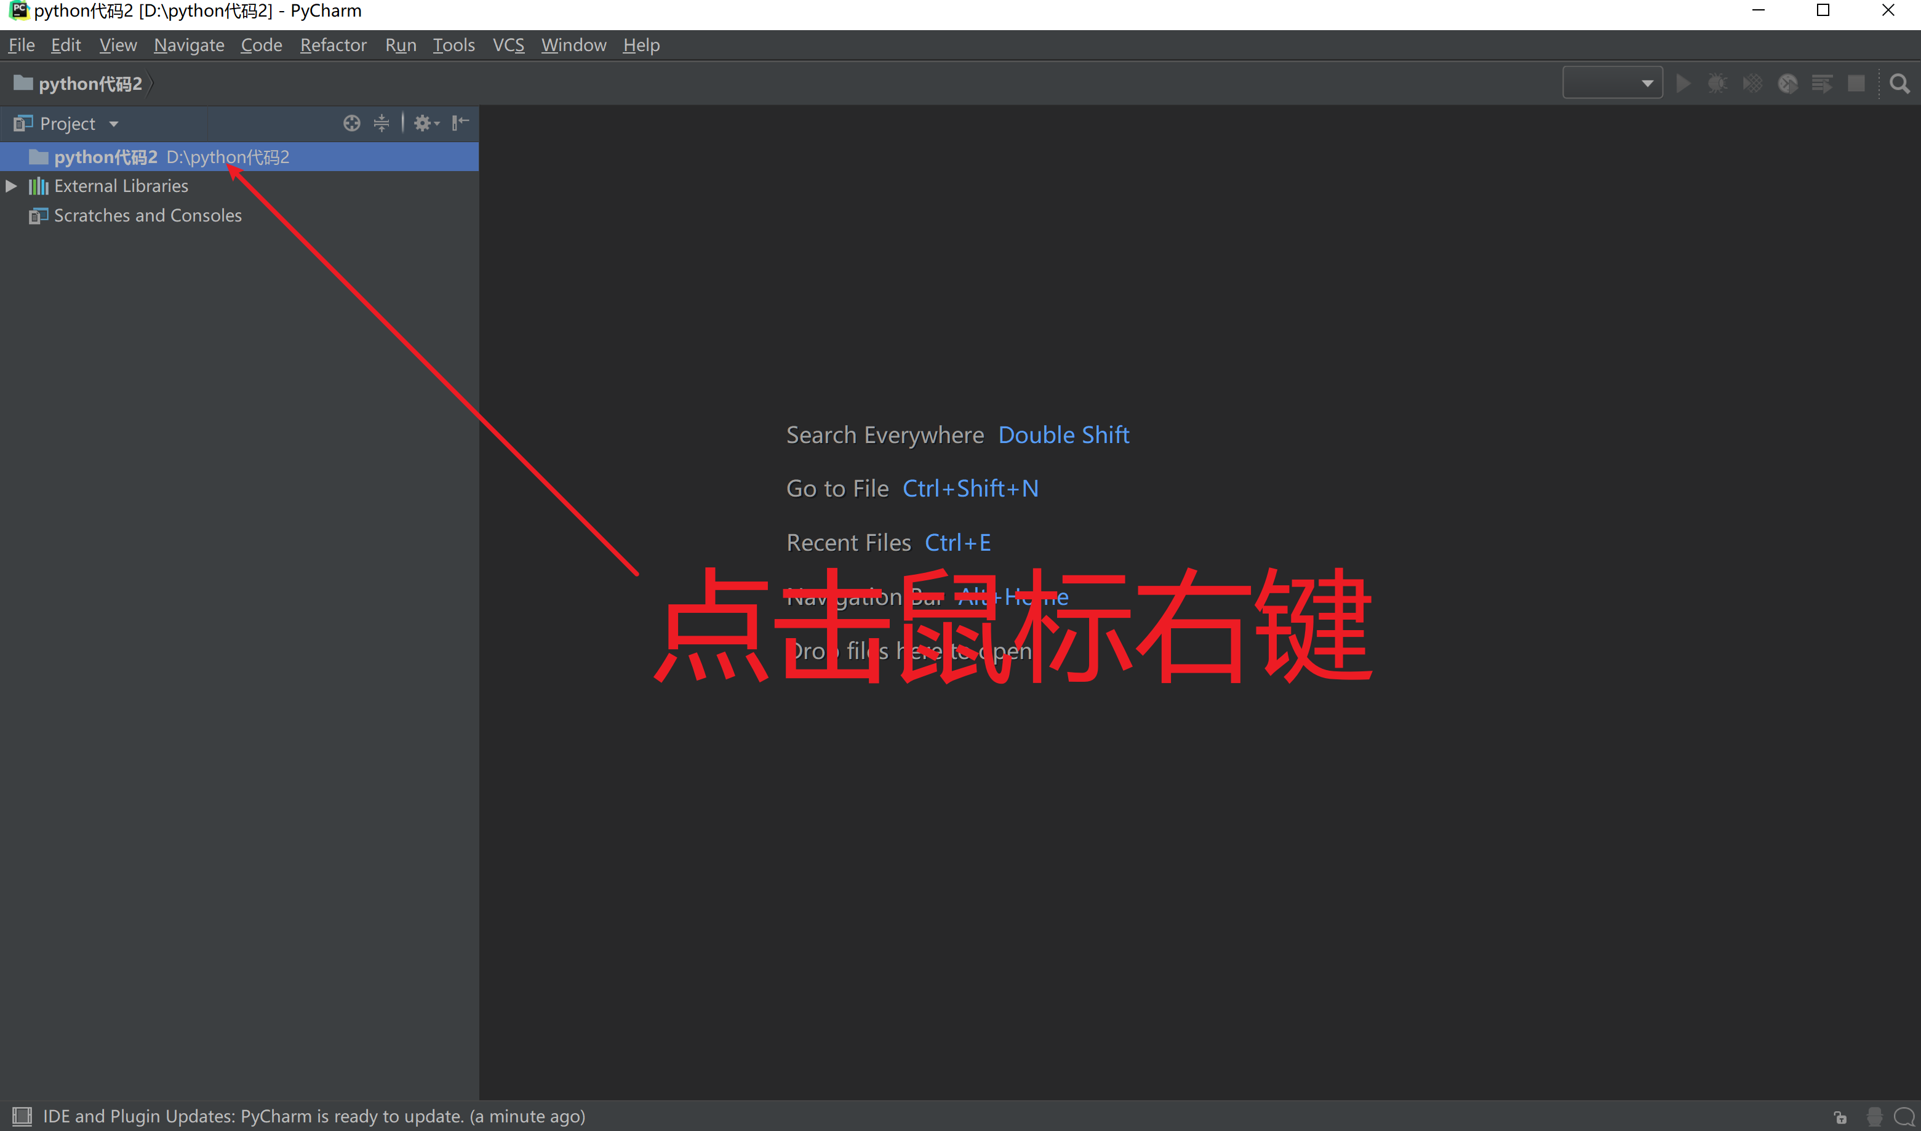Open the run configuration dropdown
This screenshot has width=1921, height=1131.
(x=1612, y=83)
